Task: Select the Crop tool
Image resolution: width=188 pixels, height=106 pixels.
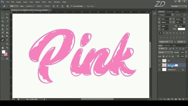Action: pyautogui.click(x=3, y=21)
